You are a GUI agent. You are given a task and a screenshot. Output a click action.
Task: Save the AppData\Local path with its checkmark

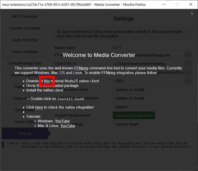point(188,72)
